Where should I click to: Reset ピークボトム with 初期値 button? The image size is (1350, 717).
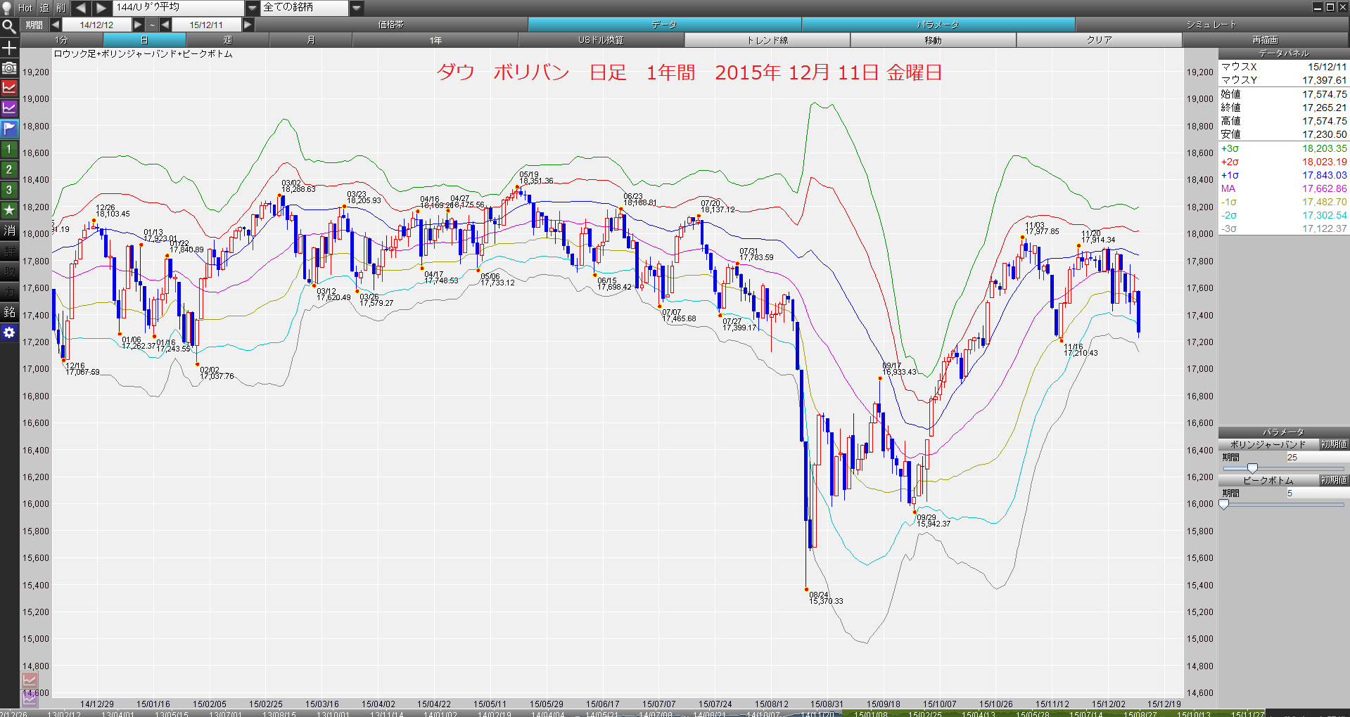pos(1334,480)
